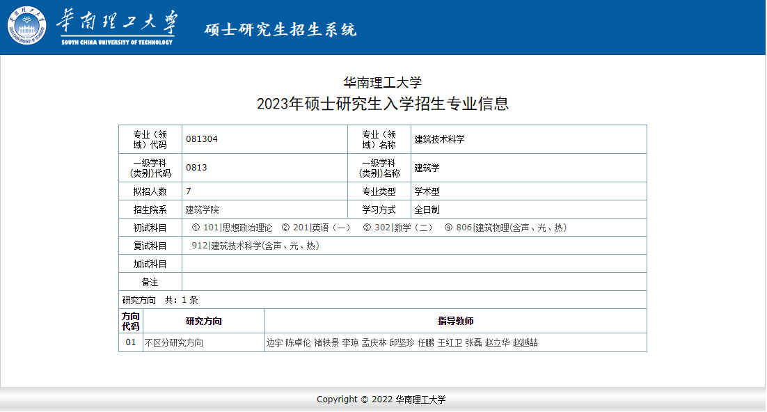Click advisor name 陈卓伦
The height and width of the screenshot is (412, 767).
click(x=298, y=342)
